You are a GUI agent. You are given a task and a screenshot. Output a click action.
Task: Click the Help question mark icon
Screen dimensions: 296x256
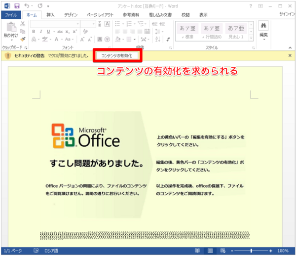(251, 6)
